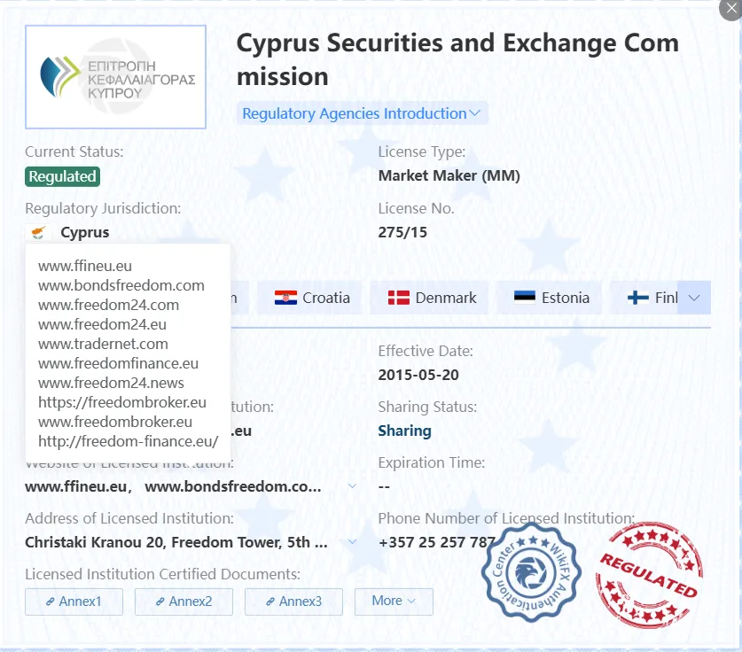The height and width of the screenshot is (652, 742).
Task: Select the Estonia country tab
Action: pos(549,298)
